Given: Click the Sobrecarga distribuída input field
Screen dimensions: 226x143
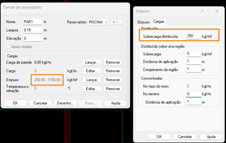Looking at the screenshot, I should [194, 36].
